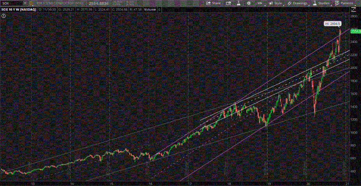361x186 pixels.
Task: Click the low value L: 2524.41
Action: click(101, 10)
